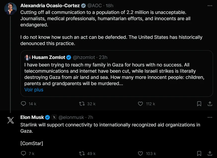Open Husam Zomlot's profile name
Image resolution: width=217 pixels, height=158 pixels.
click(48, 57)
